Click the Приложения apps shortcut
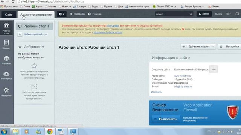Viewport: 241px width, 135px height. click(9, 6)
